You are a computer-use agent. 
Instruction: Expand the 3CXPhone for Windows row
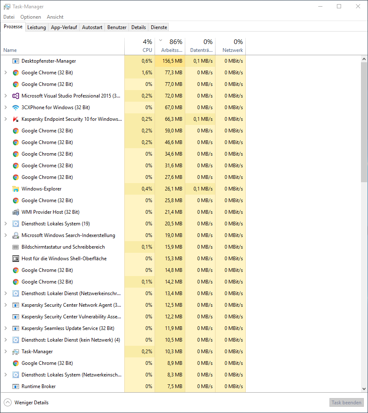pyautogui.click(x=5, y=107)
